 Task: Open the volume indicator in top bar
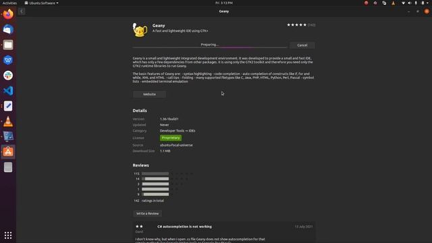[x=410, y=3]
